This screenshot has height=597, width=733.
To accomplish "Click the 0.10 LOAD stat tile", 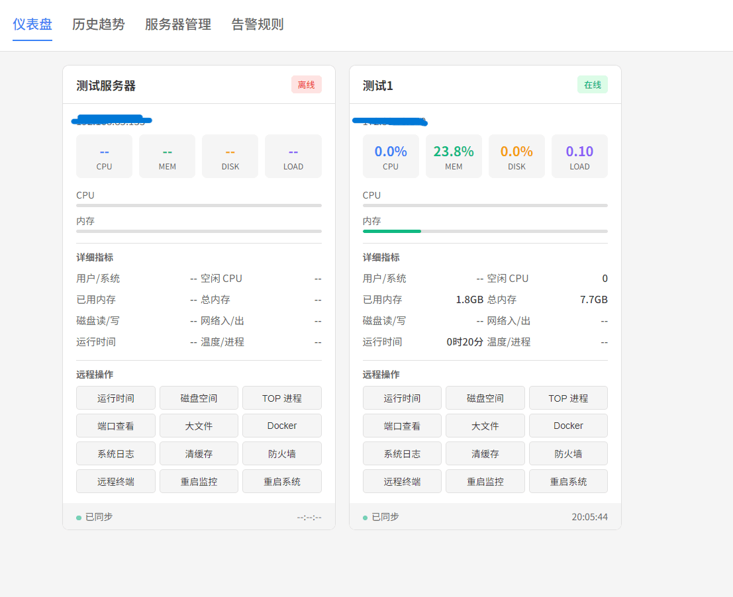I will point(579,156).
